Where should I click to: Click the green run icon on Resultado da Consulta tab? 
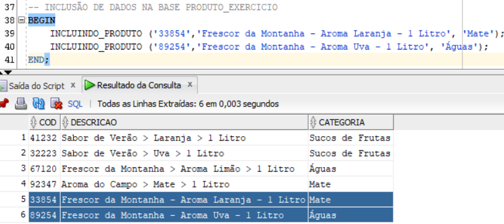(x=90, y=85)
